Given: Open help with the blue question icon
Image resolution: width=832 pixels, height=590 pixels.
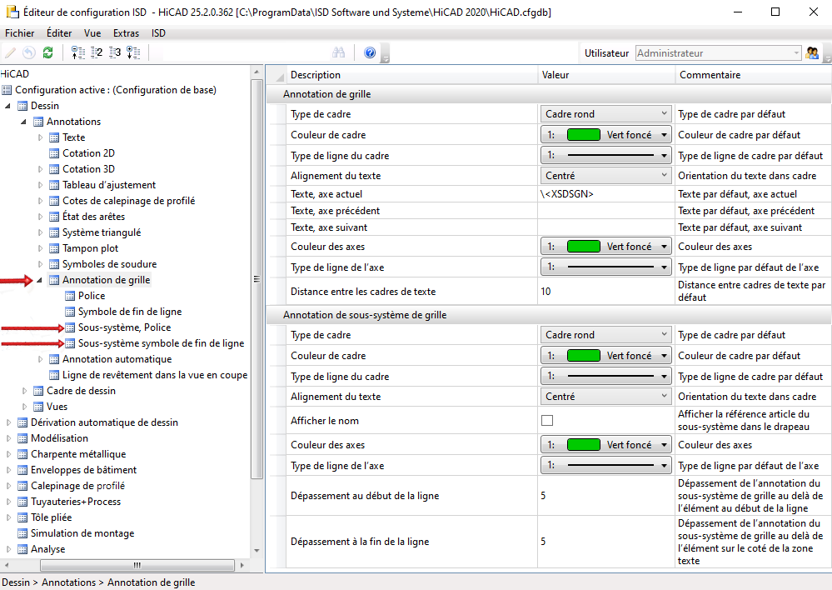Looking at the screenshot, I should 370,52.
